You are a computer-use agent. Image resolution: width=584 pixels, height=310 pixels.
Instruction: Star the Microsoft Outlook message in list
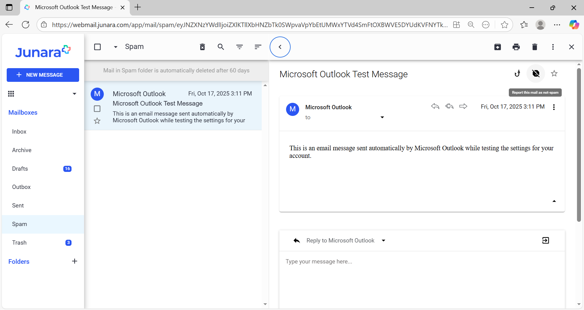(97, 121)
